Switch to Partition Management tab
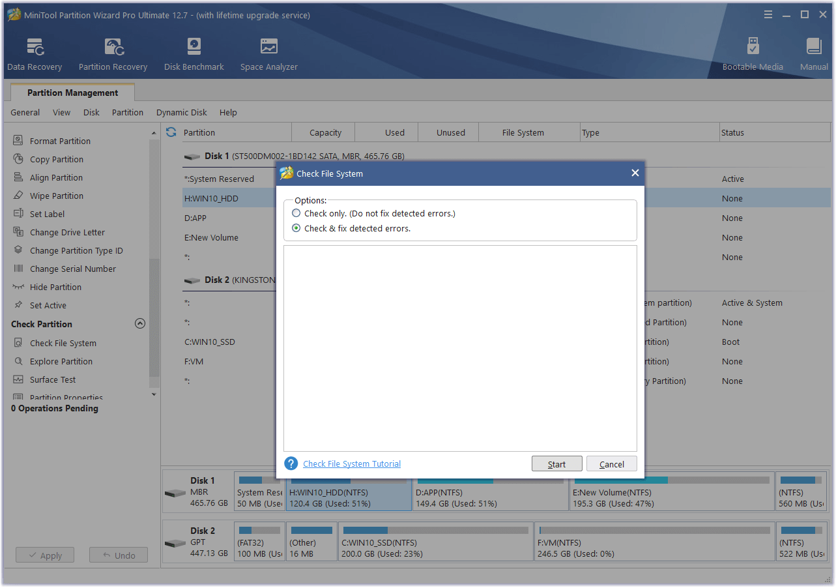This screenshot has height=588, width=836. point(73,93)
